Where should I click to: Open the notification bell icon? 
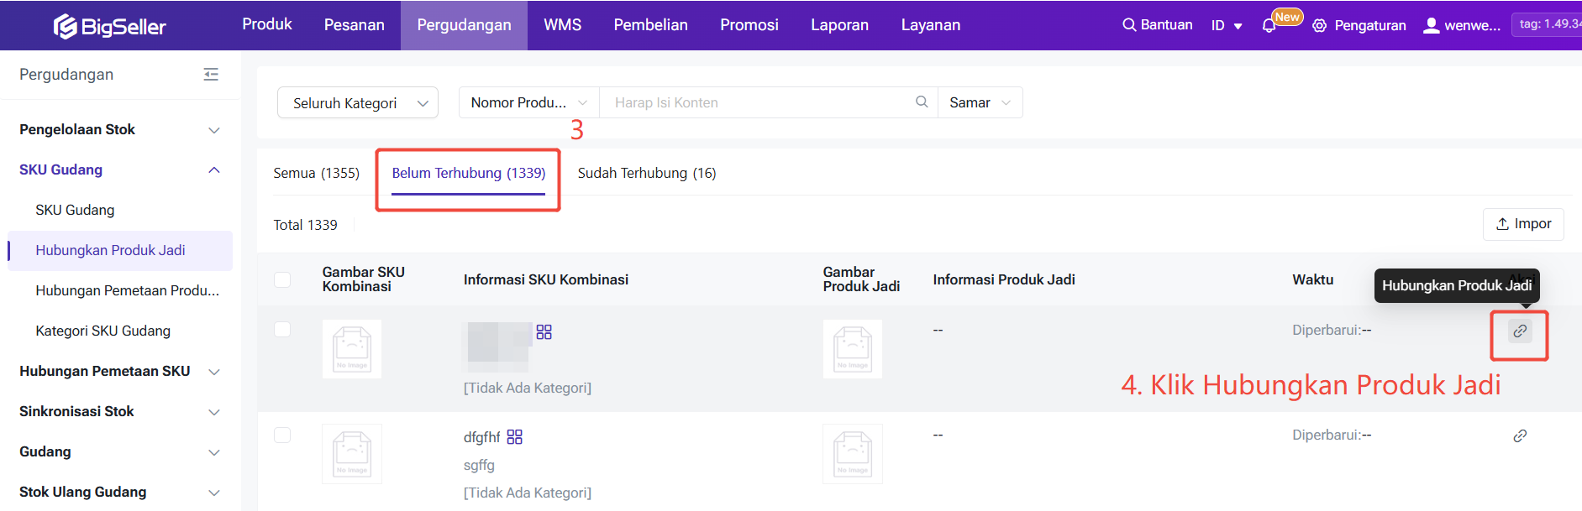pos(1269,26)
